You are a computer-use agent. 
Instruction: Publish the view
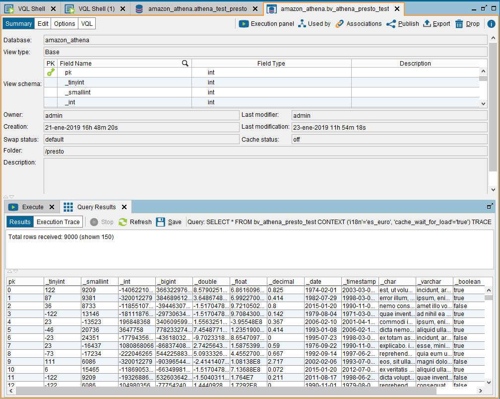click(402, 24)
